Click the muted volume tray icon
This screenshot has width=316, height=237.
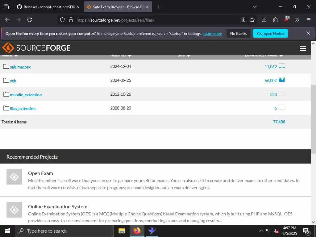coord(276,231)
